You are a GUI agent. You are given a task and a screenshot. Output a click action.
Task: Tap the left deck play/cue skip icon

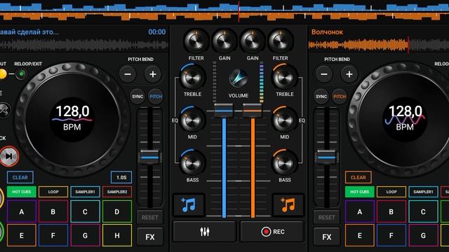9,156
